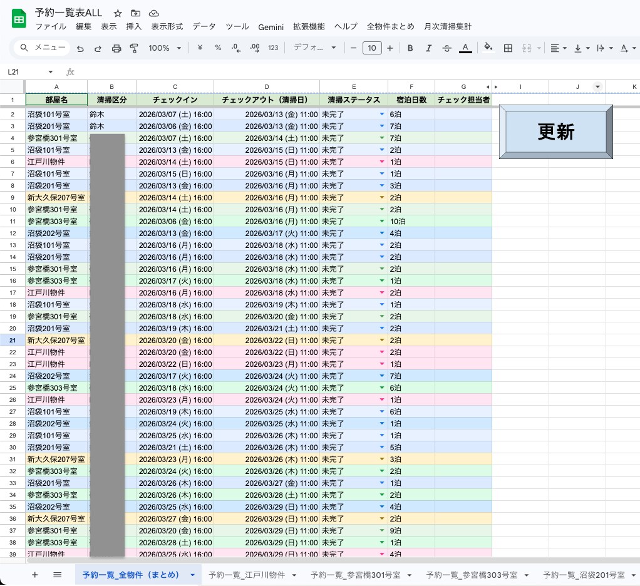Open the 123 number format menu
Image resolution: width=640 pixels, height=586 pixels.
click(x=273, y=48)
